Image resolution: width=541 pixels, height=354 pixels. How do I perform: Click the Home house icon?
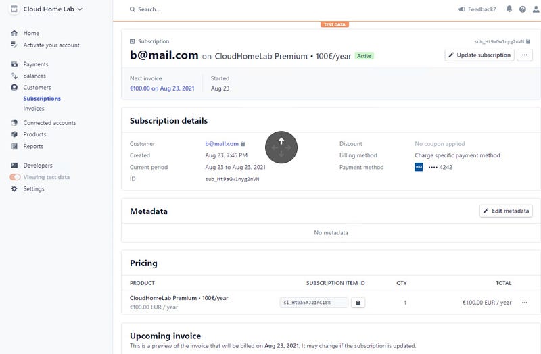pos(14,33)
